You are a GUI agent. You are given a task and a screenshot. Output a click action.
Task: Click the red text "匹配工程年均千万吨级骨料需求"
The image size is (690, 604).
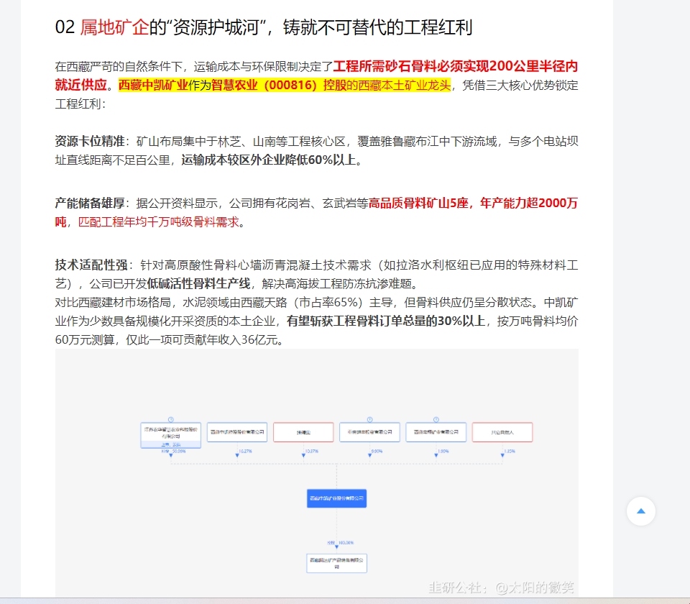(158, 222)
